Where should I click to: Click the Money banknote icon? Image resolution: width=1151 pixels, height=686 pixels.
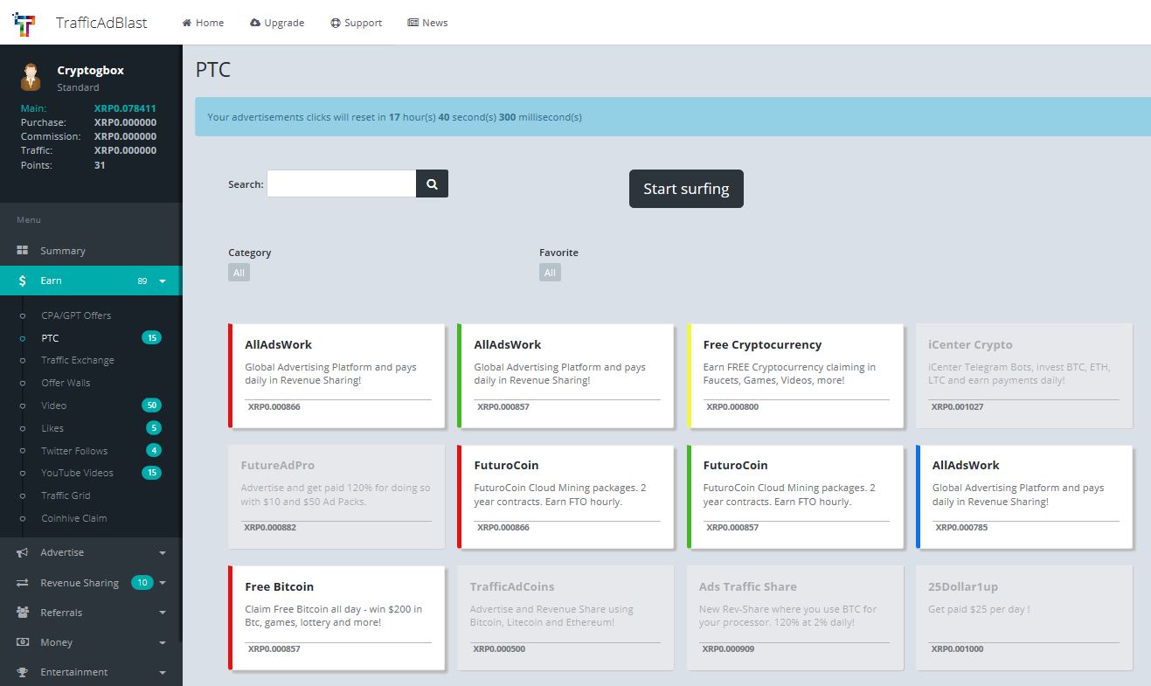point(23,642)
